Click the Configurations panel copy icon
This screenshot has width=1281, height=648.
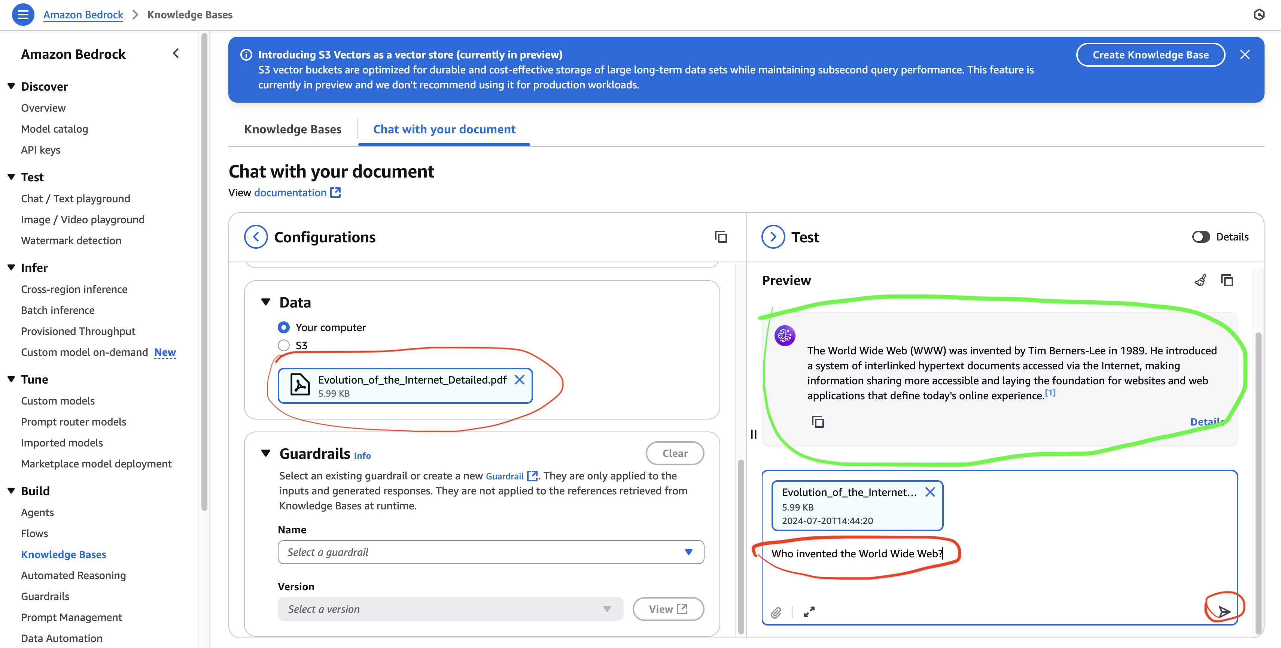click(721, 237)
